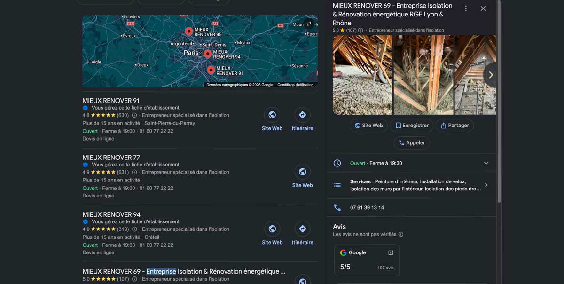Open Site Web for MIEUX RENOVER 91
564x284 pixels.
tap(272, 119)
